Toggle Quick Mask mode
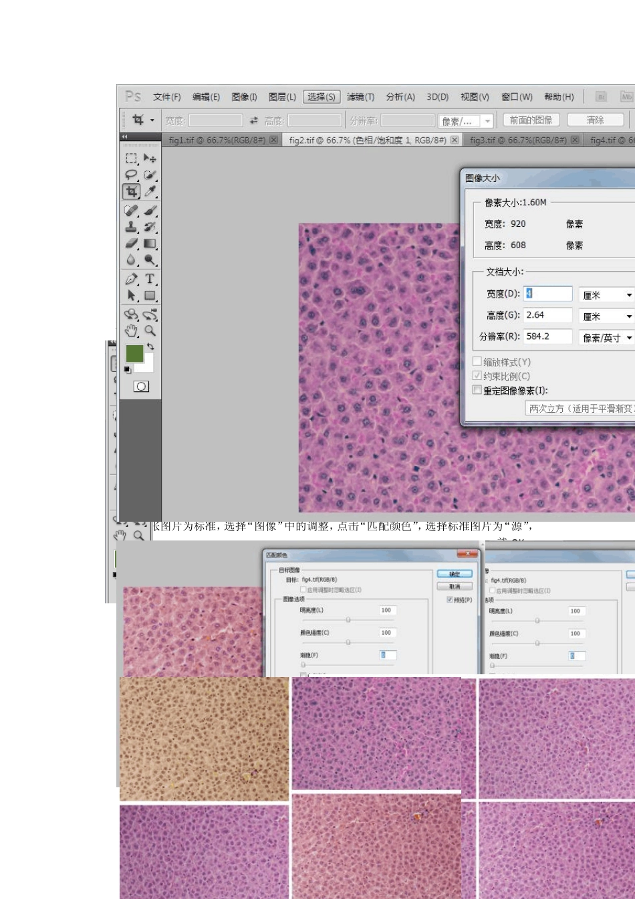Screen dimensions: 635x899 141,387
